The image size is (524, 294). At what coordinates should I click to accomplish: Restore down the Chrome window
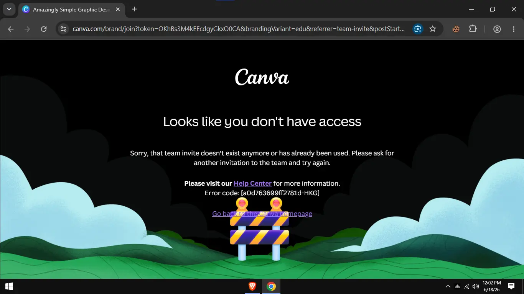pos(493,9)
